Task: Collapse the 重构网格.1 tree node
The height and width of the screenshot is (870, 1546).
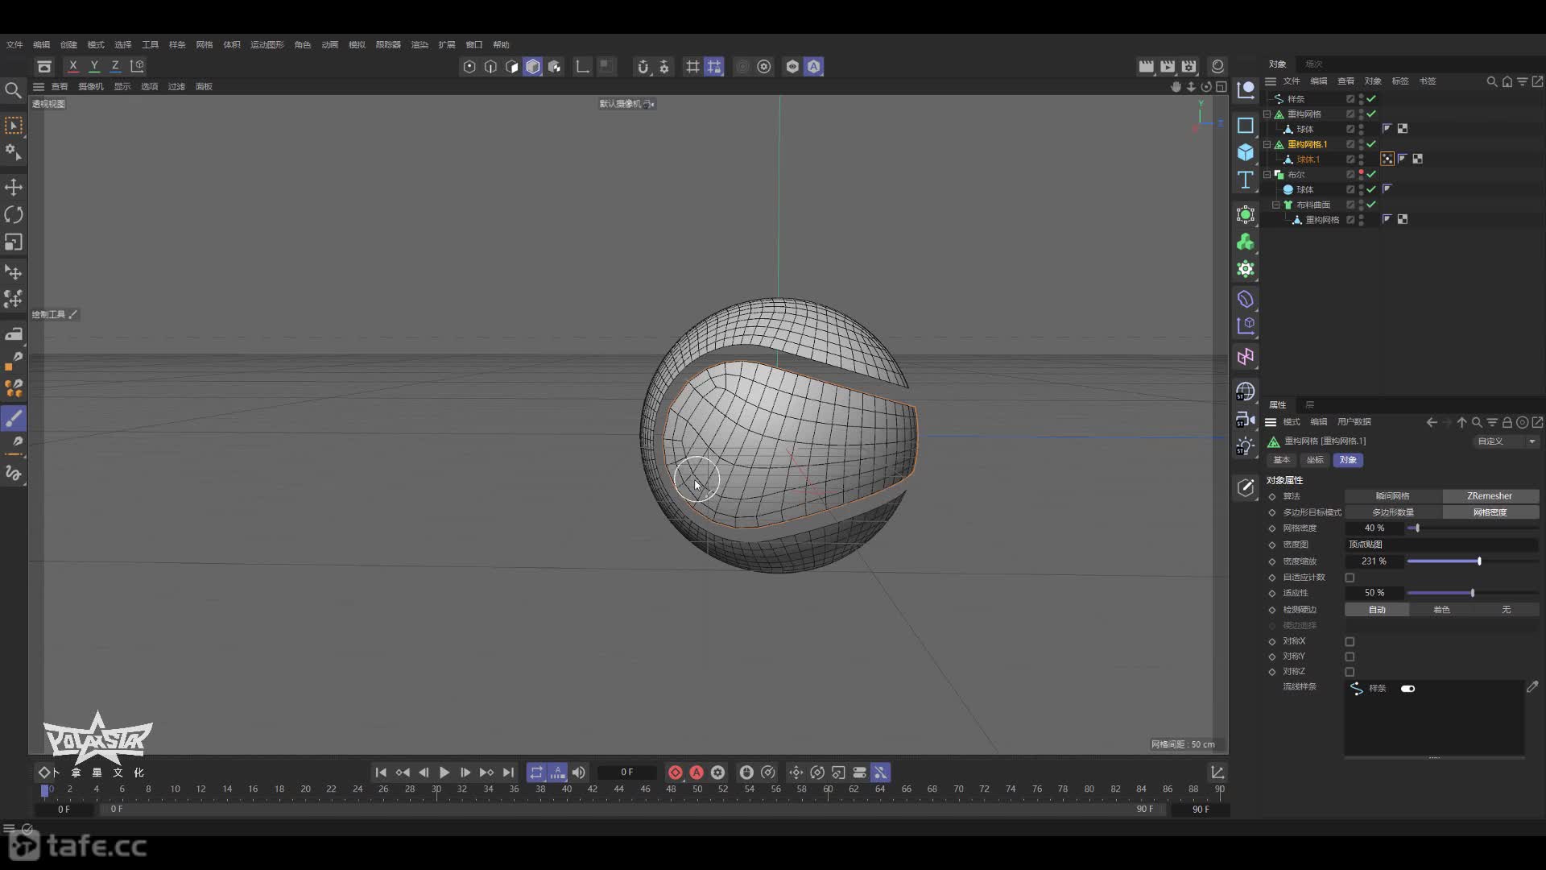Action: [x=1267, y=144]
